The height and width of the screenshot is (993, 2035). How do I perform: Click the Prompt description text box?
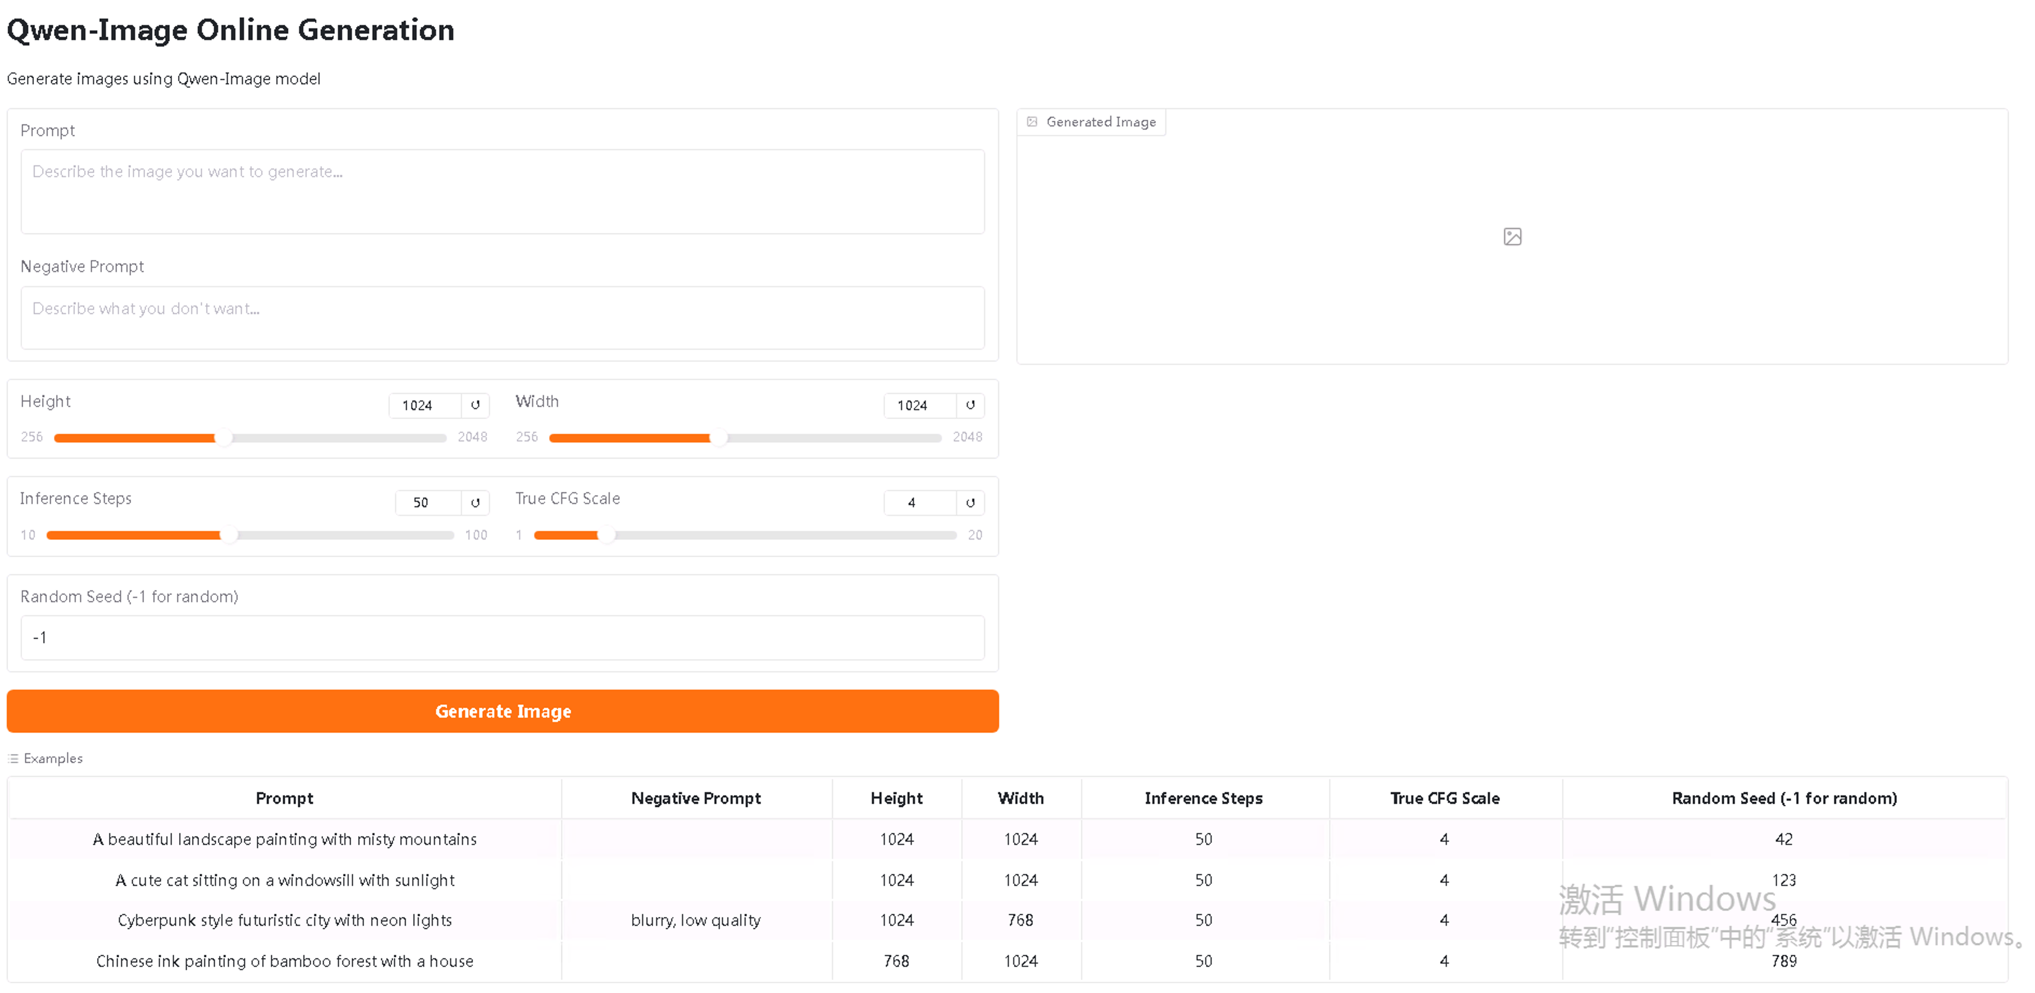pos(502,191)
